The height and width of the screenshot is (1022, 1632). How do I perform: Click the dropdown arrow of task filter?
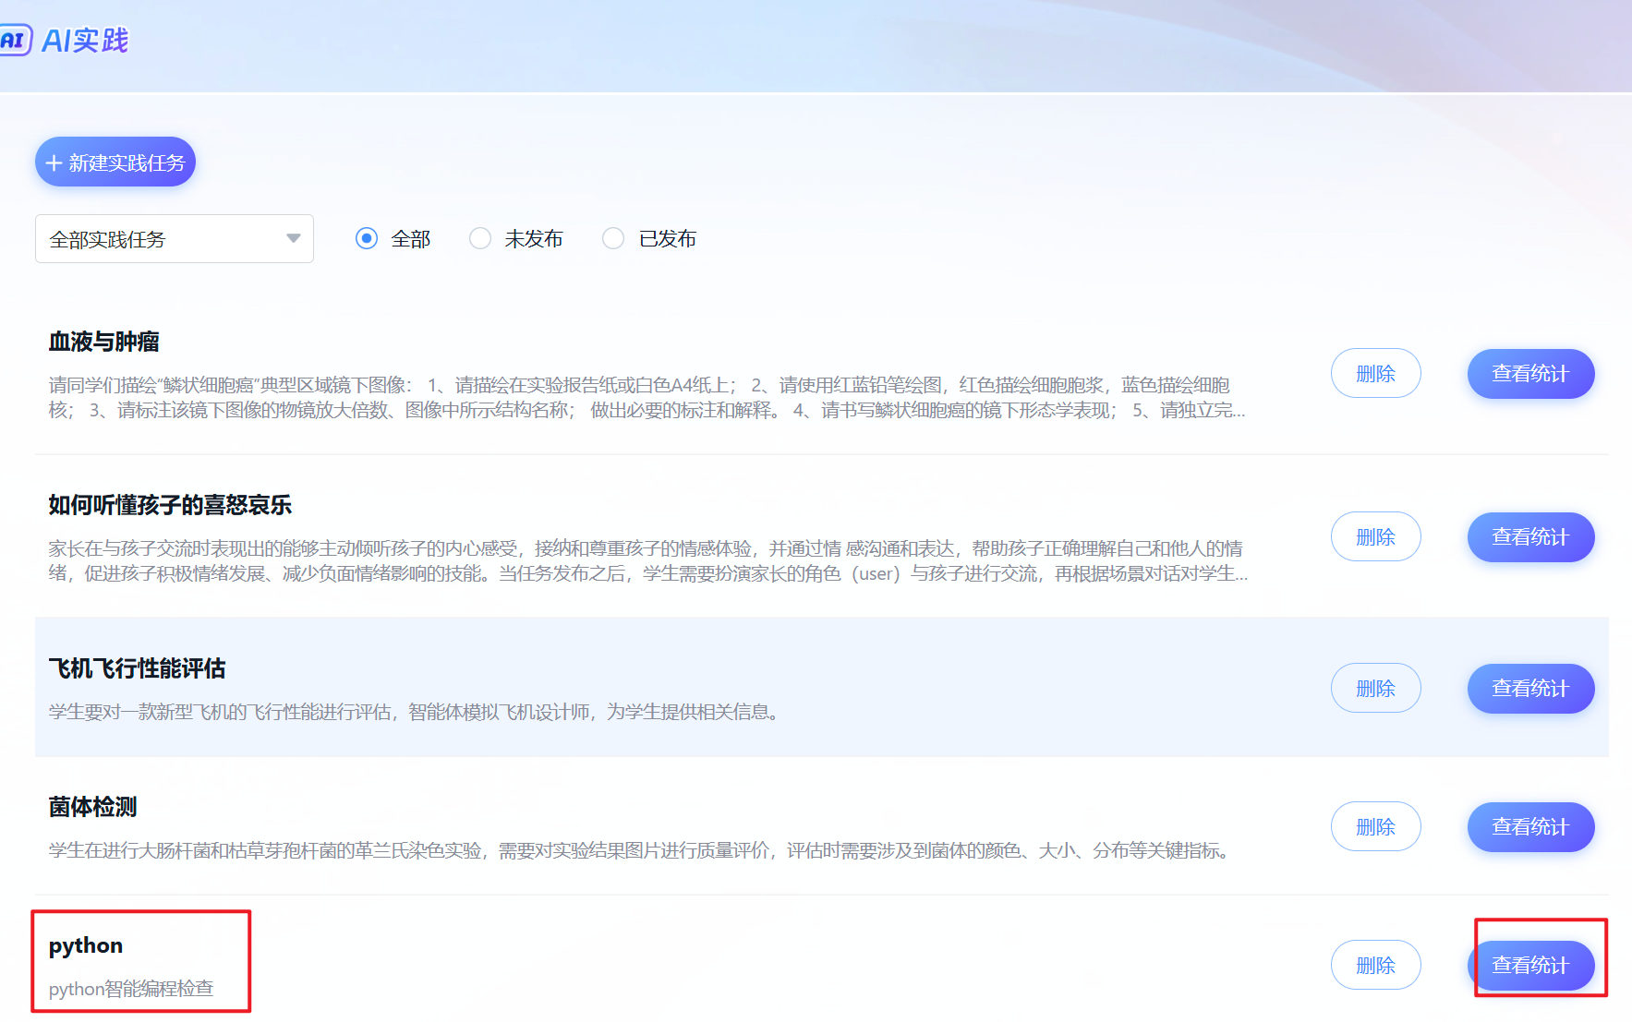(x=294, y=239)
